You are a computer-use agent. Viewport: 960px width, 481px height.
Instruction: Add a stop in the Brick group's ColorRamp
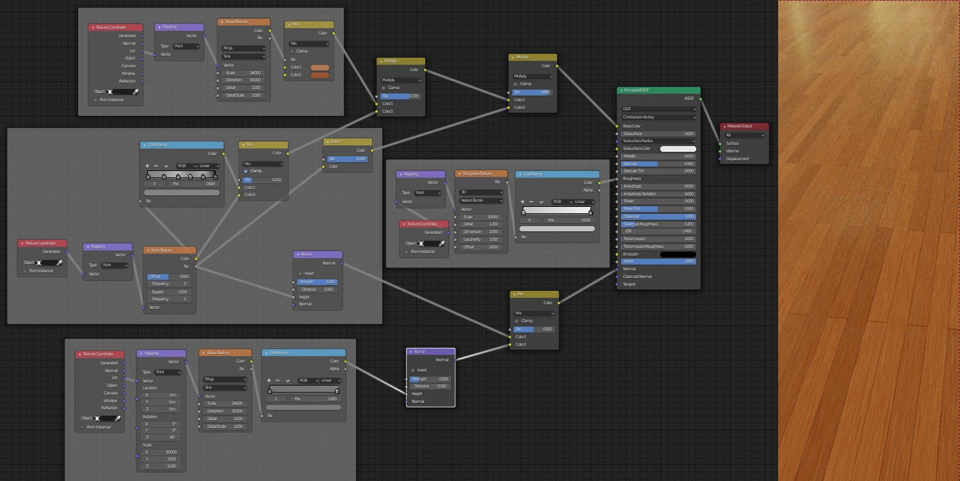148,166
